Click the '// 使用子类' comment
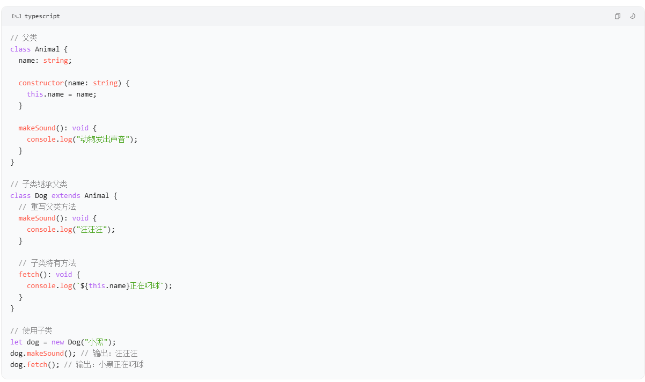The width and height of the screenshot is (645, 382). 31,330
